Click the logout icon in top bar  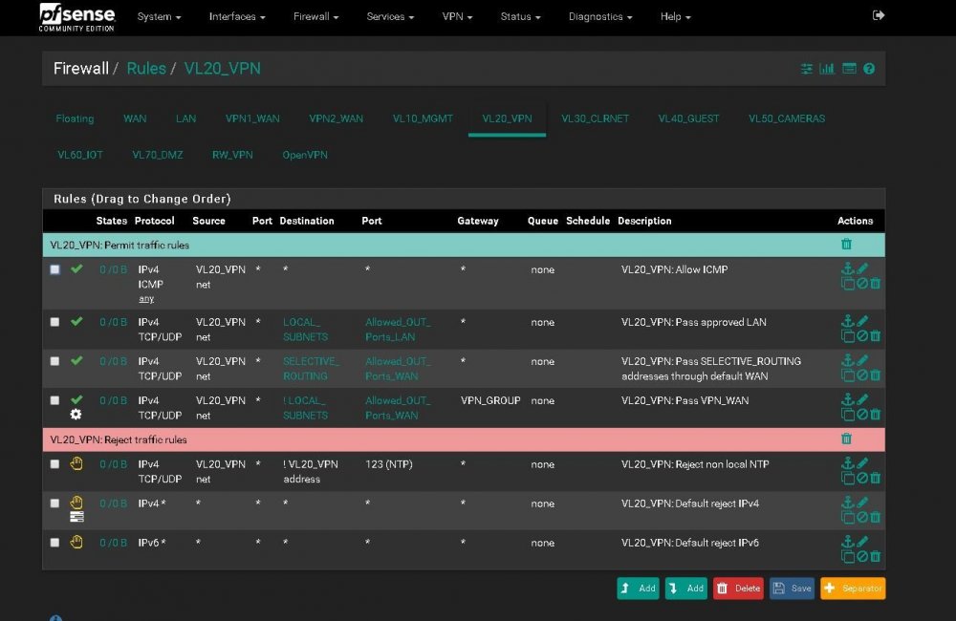pos(878,15)
